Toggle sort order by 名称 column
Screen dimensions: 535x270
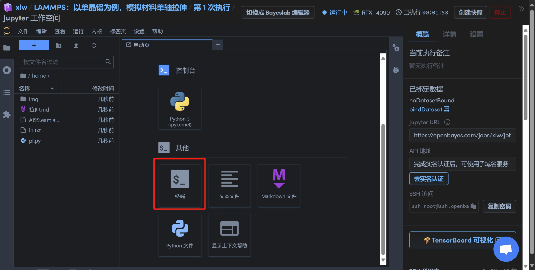pos(38,88)
